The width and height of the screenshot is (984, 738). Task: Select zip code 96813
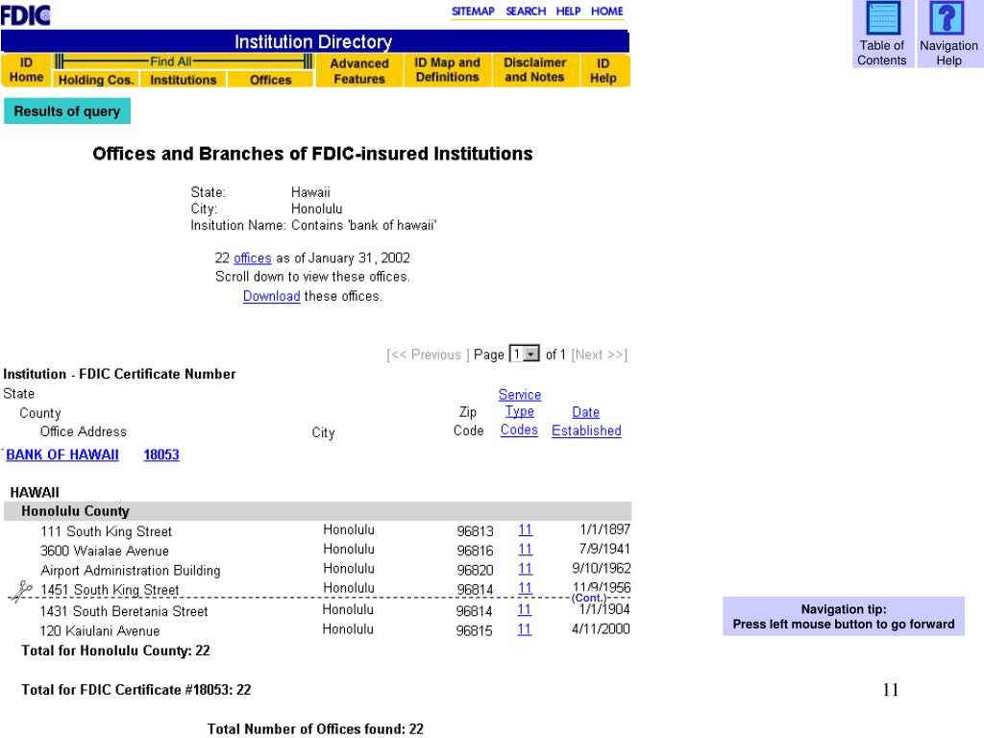point(475,531)
